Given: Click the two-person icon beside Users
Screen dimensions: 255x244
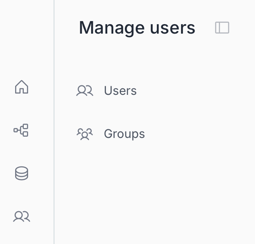Looking at the screenshot, I should pyautogui.click(x=85, y=91).
